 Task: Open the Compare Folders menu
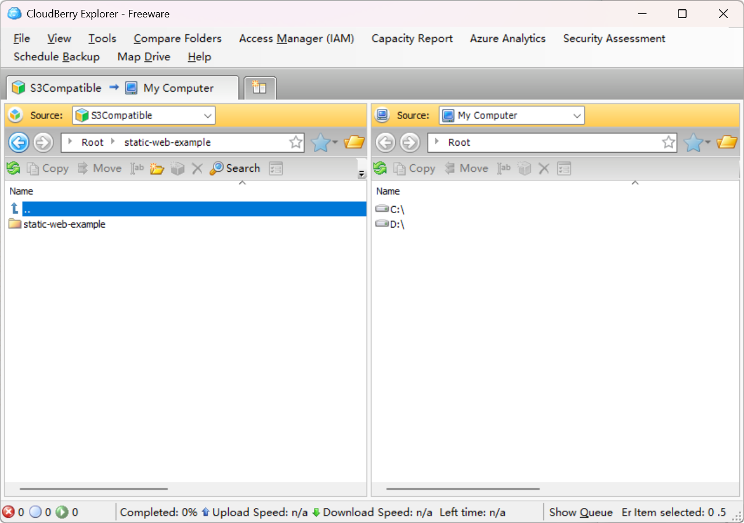[x=178, y=38]
